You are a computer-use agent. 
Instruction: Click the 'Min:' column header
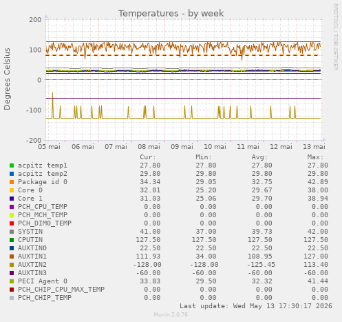click(x=204, y=157)
